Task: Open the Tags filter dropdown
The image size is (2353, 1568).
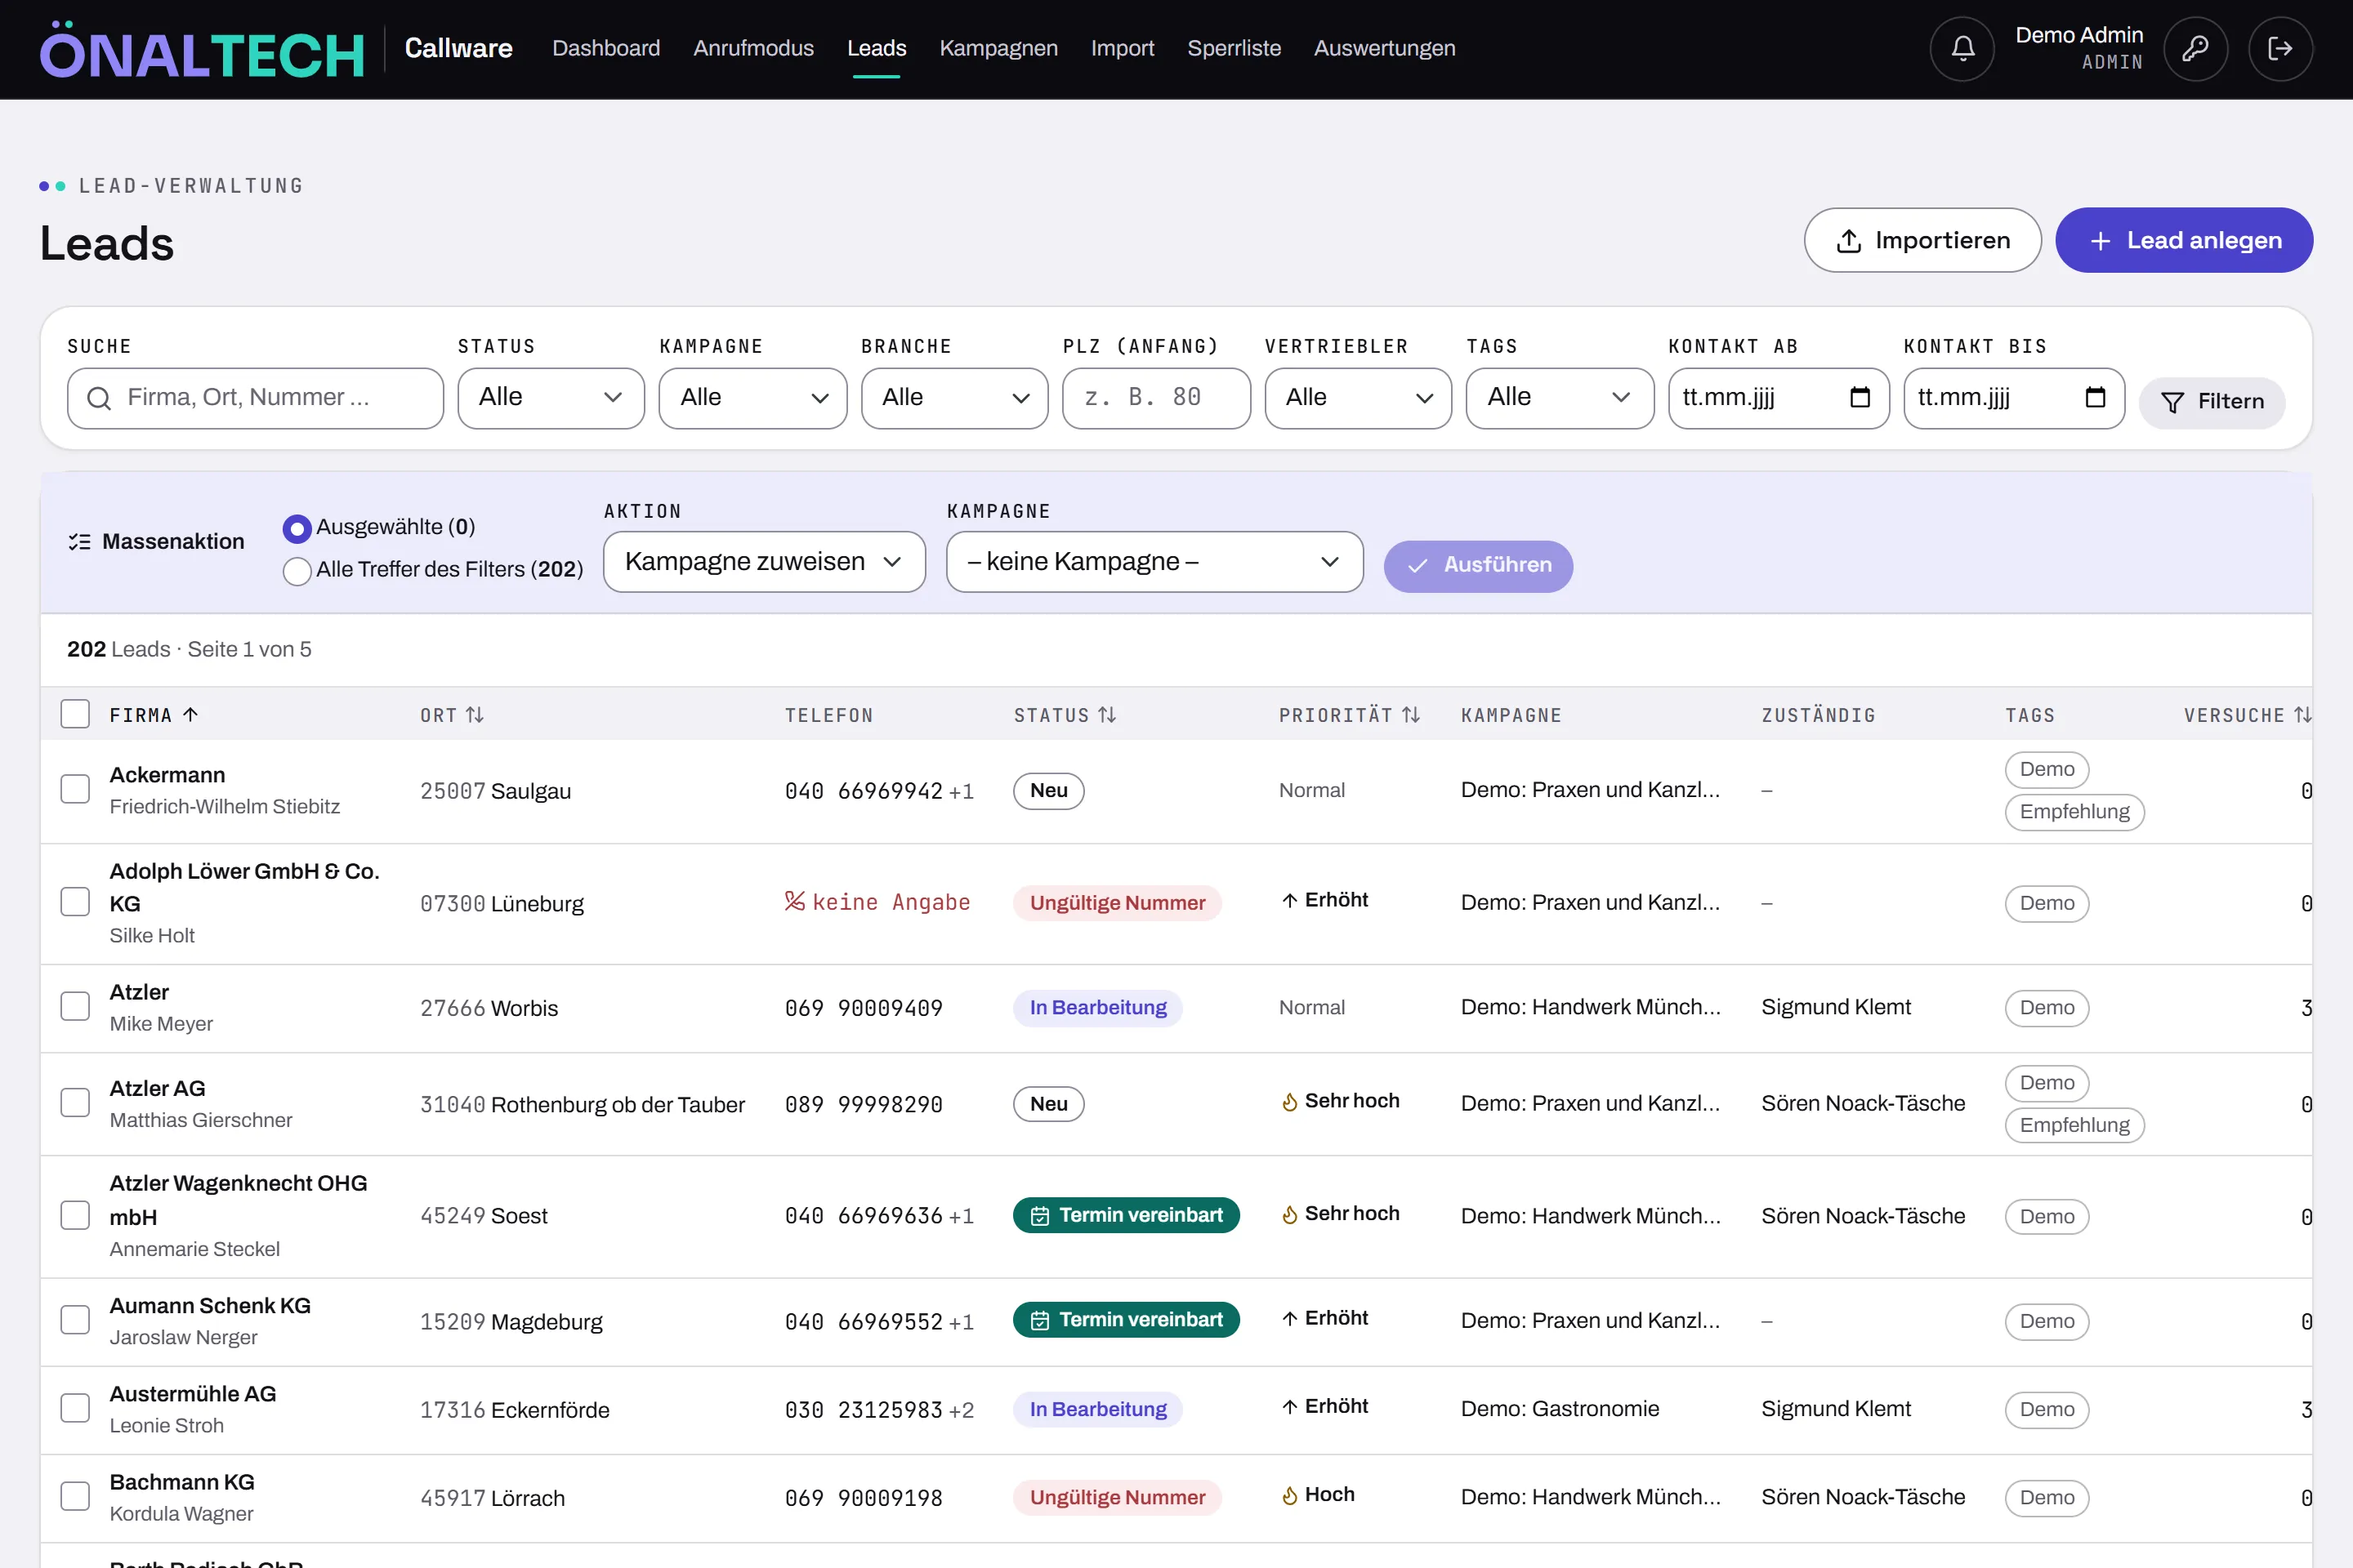Action: pyautogui.click(x=1560, y=398)
